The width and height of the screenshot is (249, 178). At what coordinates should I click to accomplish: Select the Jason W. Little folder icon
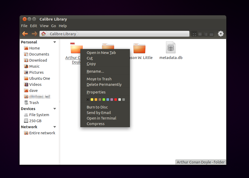pos(139,48)
